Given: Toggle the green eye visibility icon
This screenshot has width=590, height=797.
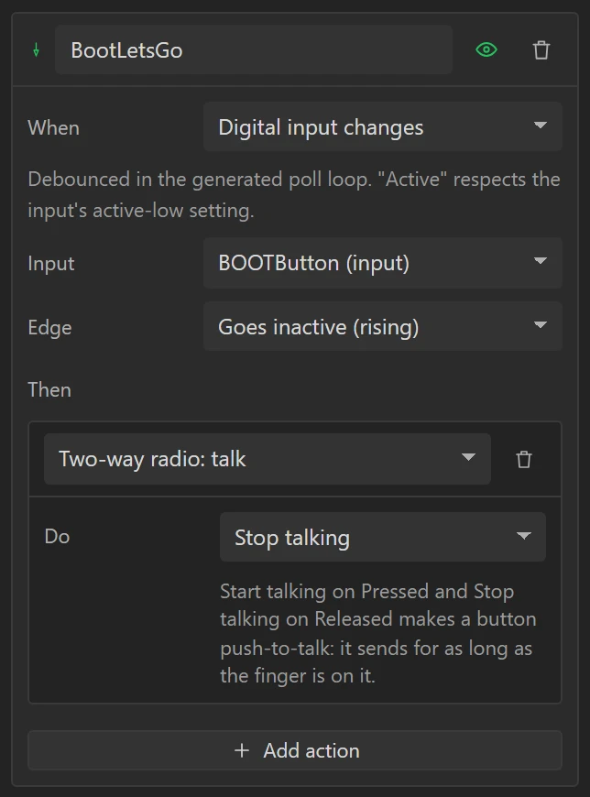Looking at the screenshot, I should 486,49.
